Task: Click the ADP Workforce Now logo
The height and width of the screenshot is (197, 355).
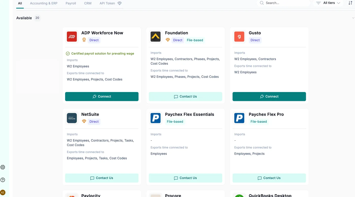Action: click(x=72, y=37)
